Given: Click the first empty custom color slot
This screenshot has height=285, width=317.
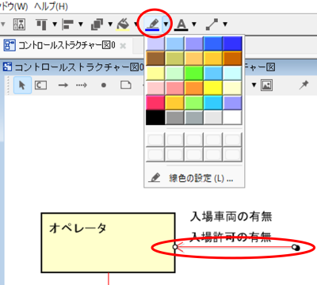Looking at the screenshot, I should point(155,139).
